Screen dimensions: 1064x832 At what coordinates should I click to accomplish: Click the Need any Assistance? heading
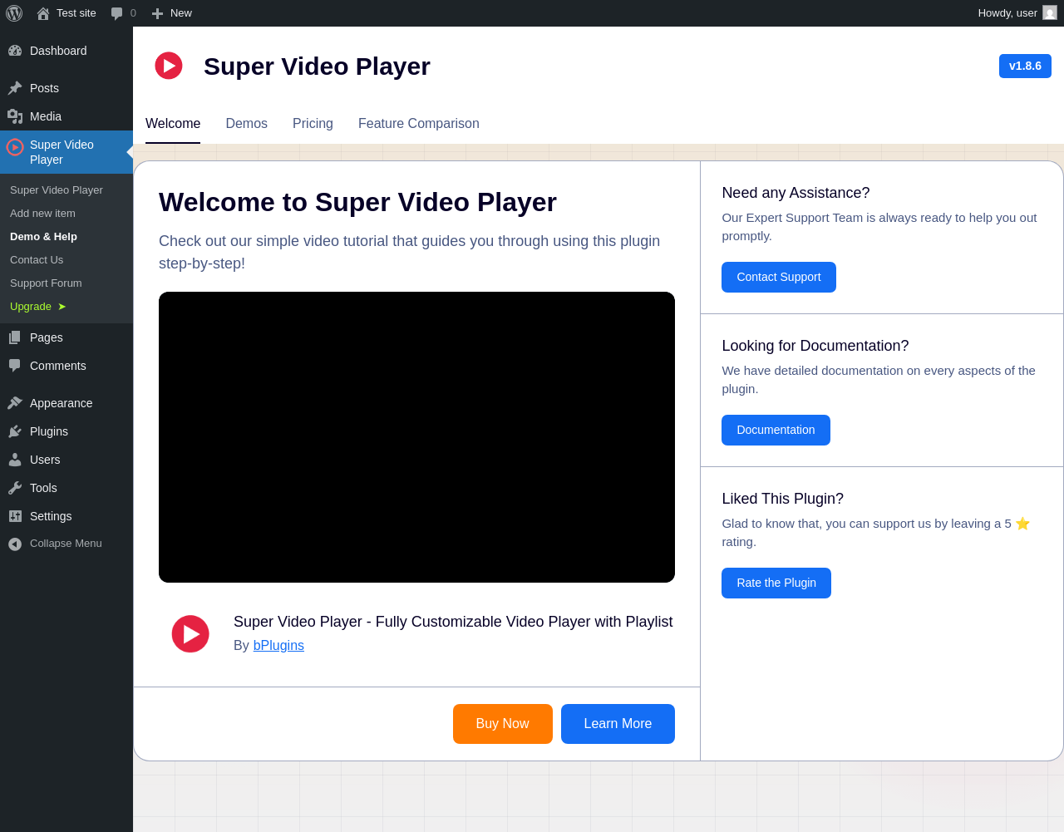coord(796,193)
